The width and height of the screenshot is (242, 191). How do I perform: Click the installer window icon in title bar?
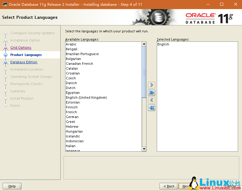tap(5, 4)
